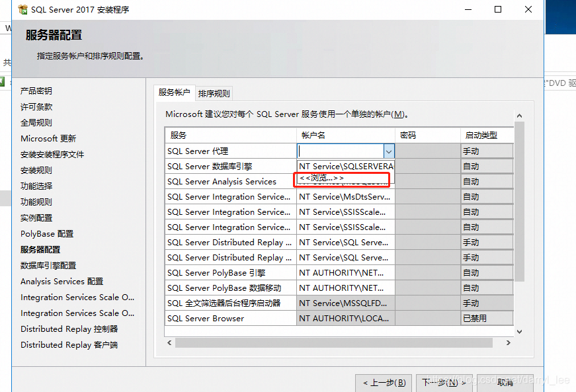Maximize the SQL Server 2017 setup window

tap(498, 9)
